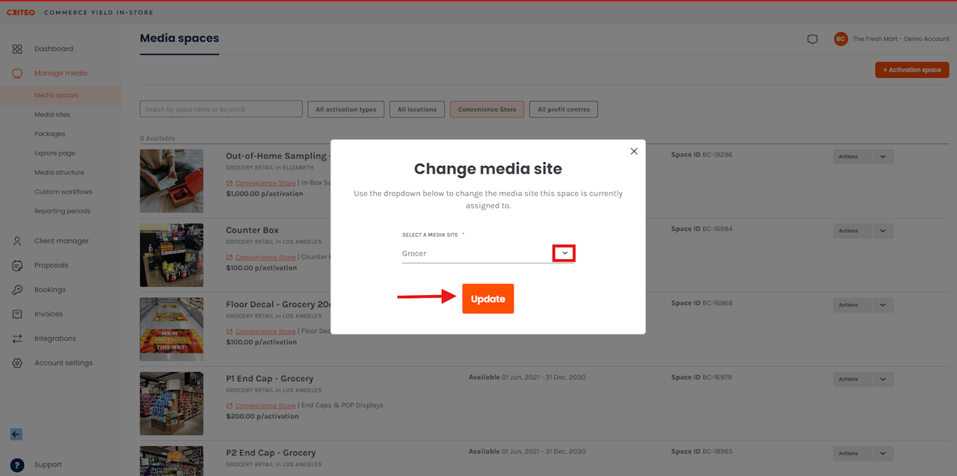This screenshot has width=957, height=476.
Task: Open the All activation types filter
Action: point(345,109)
